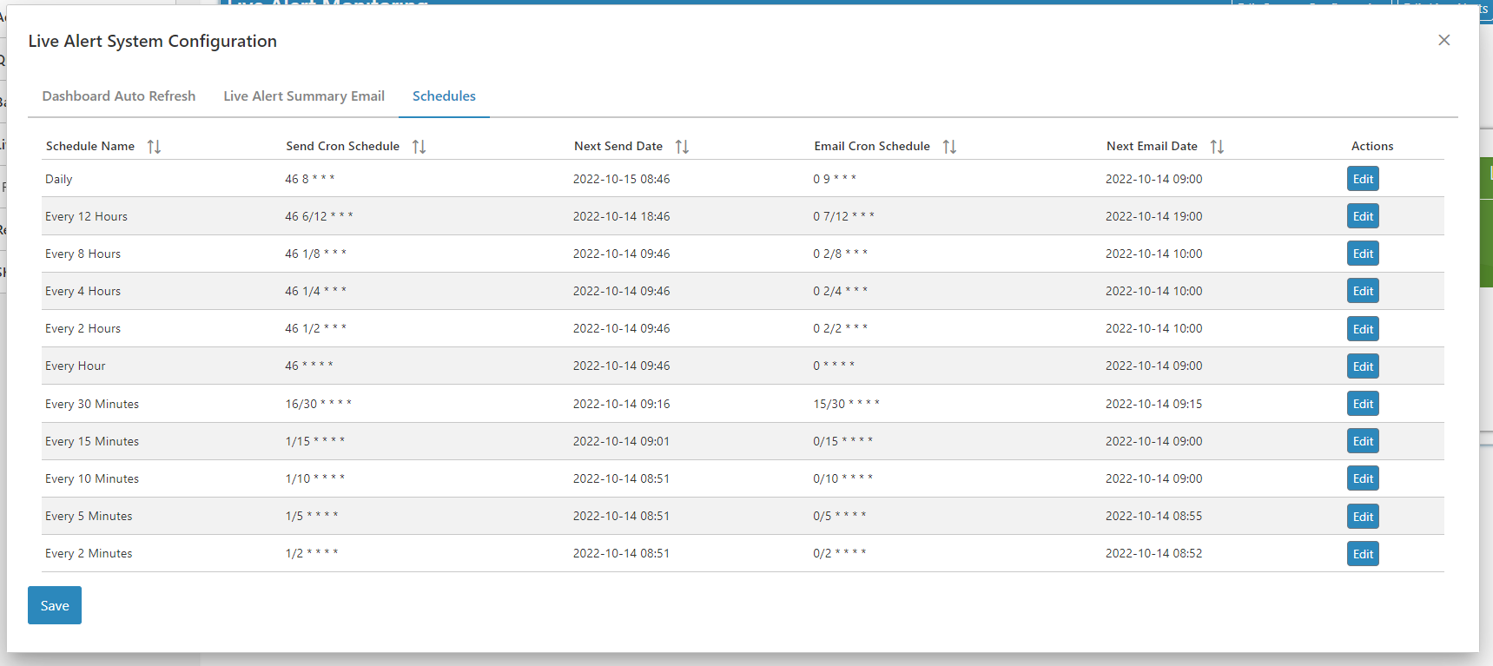Select the Every 10 Minutes row name
Viewport: 1493px width, 666px height.
[x=92, y=478]
